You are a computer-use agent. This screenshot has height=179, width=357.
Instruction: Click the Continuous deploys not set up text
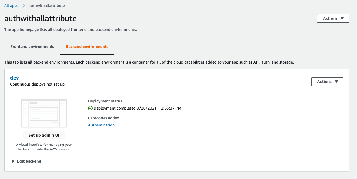[38, 84]
